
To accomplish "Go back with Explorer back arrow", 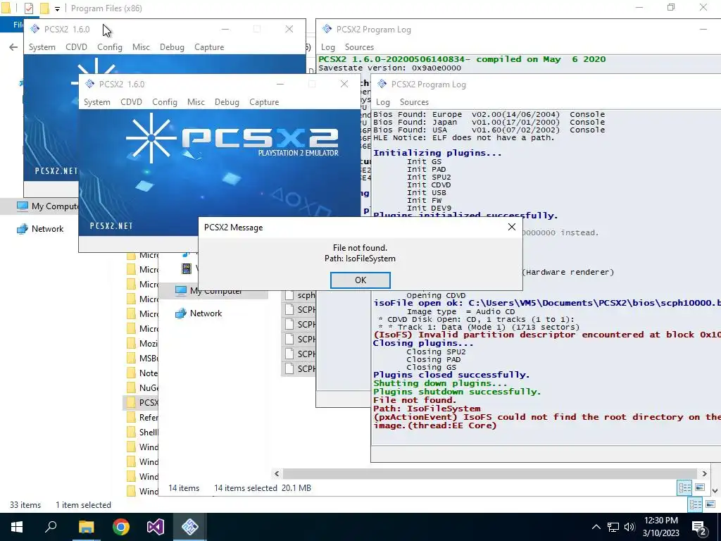I will click(x=13, y=47).
